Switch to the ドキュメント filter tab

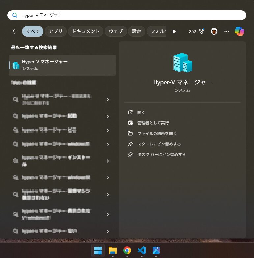tap(85, 31)
